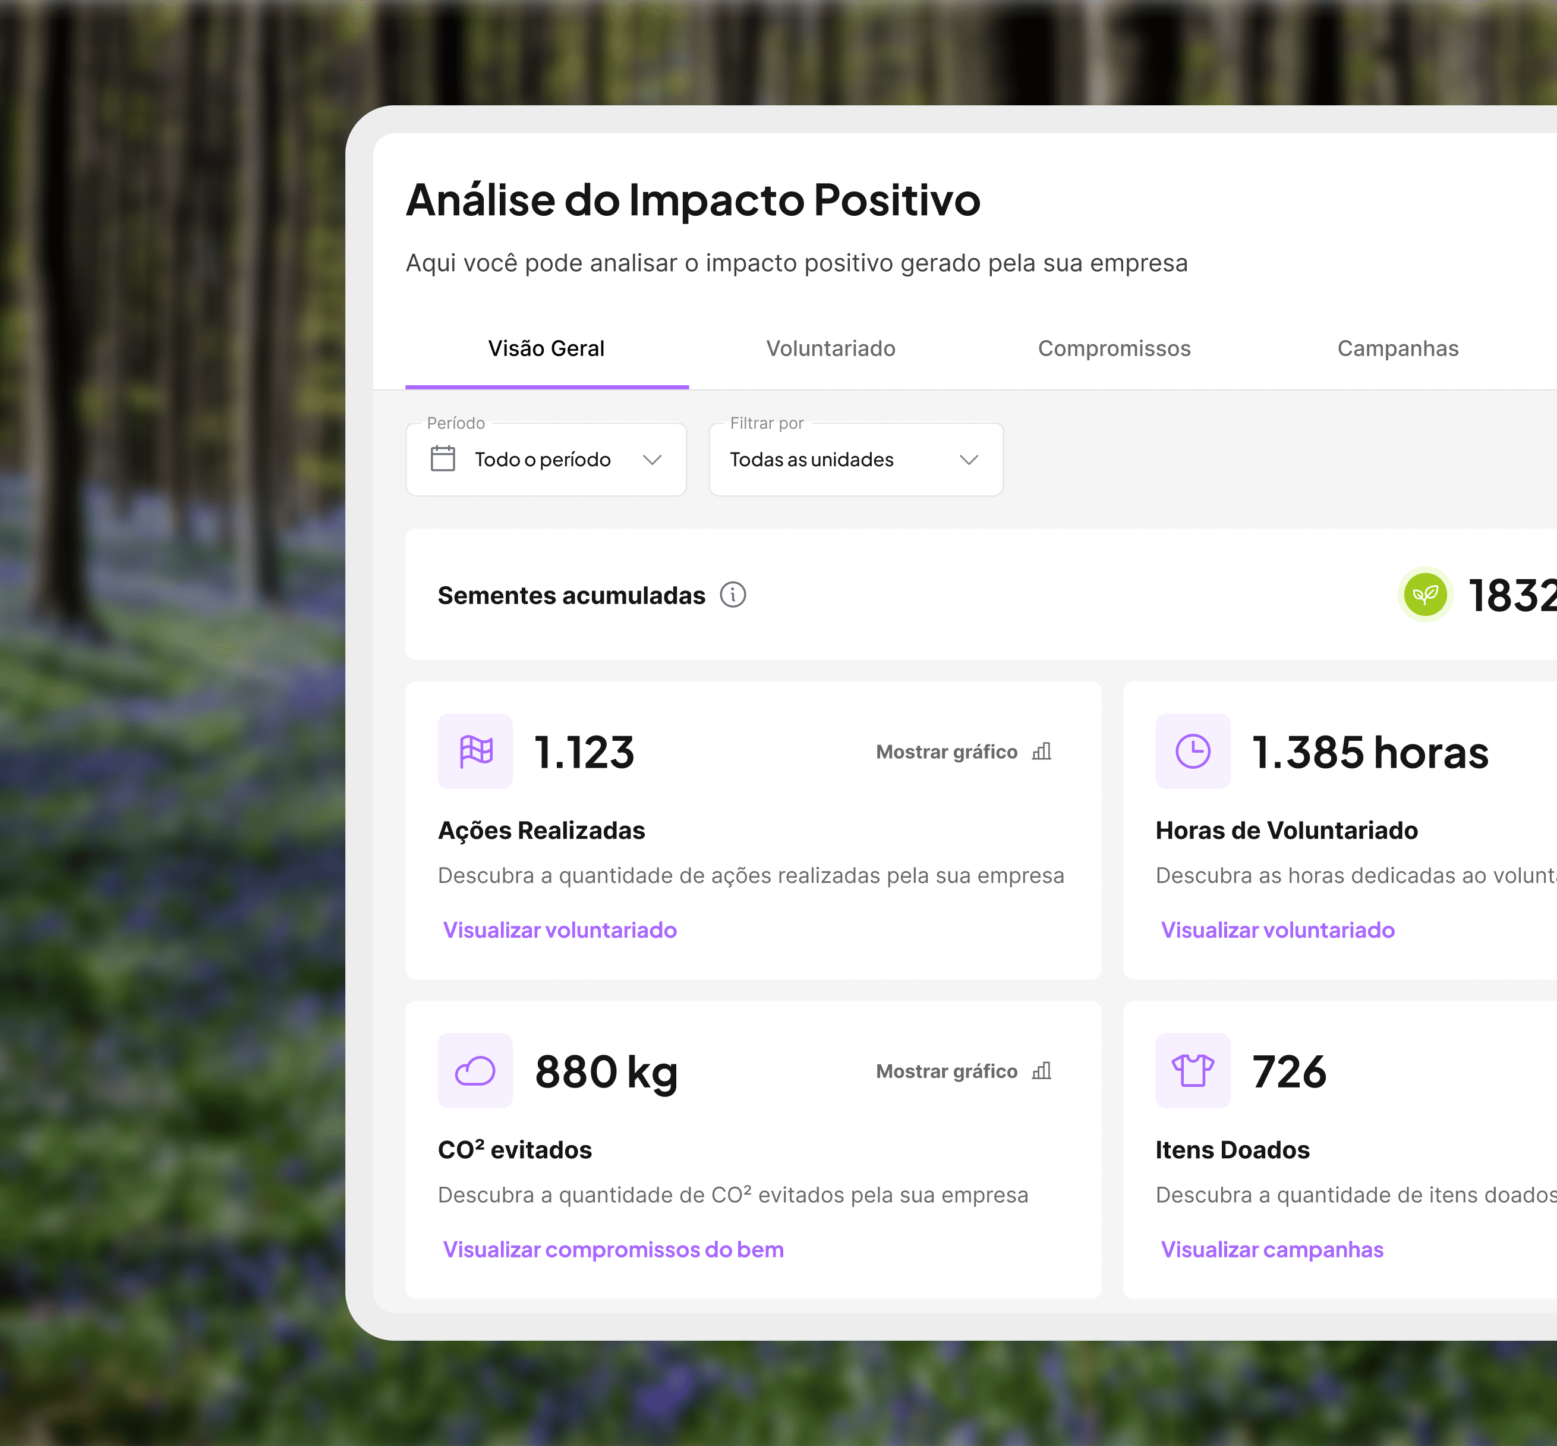Open the 'Todas as unidades' filter dropdown
This screenshot has width=1557, height=1446.
856,460
